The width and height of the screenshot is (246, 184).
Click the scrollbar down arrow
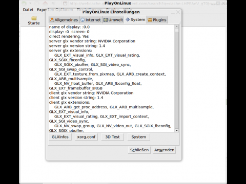[x=177, y=130]
